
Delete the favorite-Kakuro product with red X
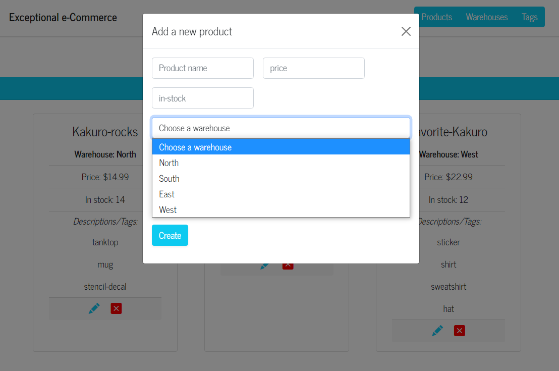460,331
